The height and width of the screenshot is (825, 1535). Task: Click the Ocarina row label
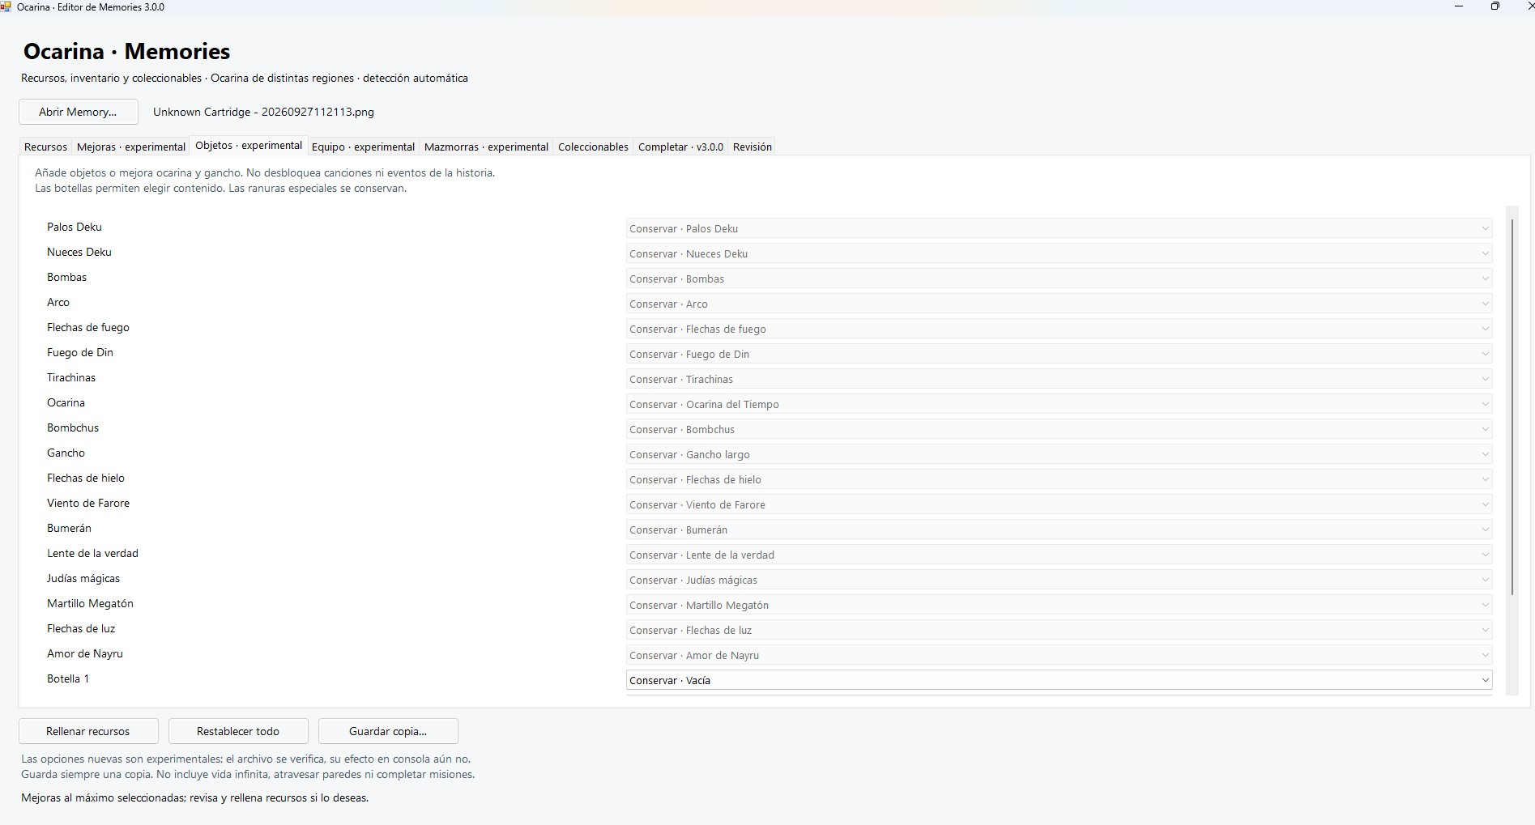(x=66, y=402)
